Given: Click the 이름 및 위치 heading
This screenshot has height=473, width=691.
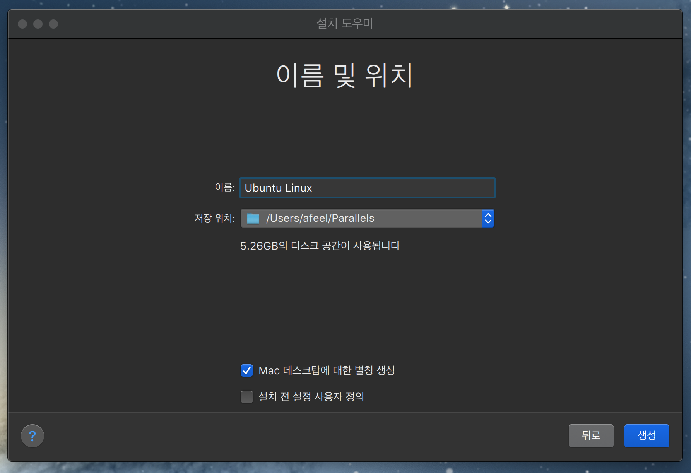Looking at the screenshot, I should pyautogui.click(x=345, y=75).
